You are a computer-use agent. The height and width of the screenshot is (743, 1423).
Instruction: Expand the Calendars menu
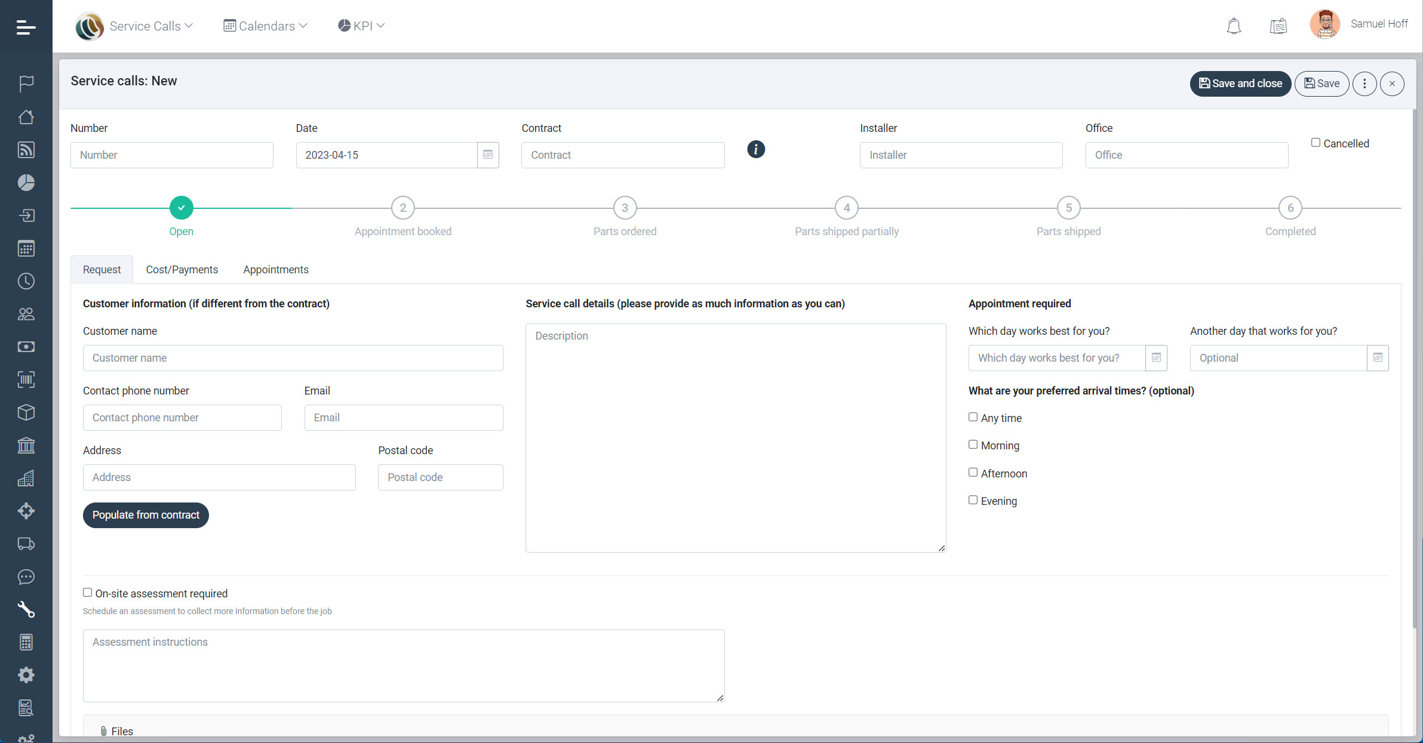(x=265, y=26)
